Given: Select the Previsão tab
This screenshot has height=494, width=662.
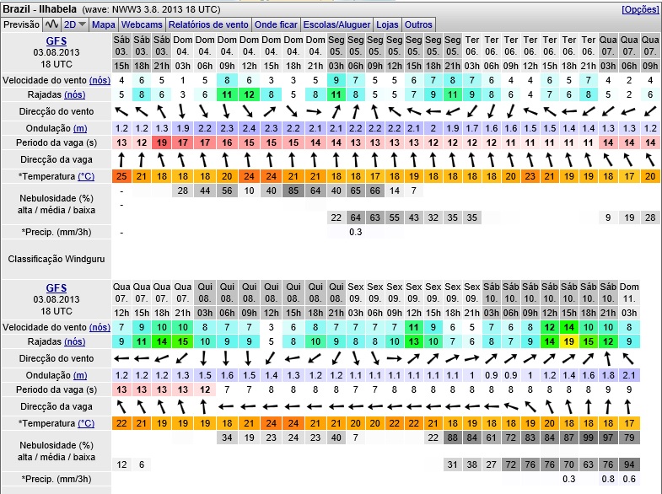Looking at the screenshot, I should (22, 24).
